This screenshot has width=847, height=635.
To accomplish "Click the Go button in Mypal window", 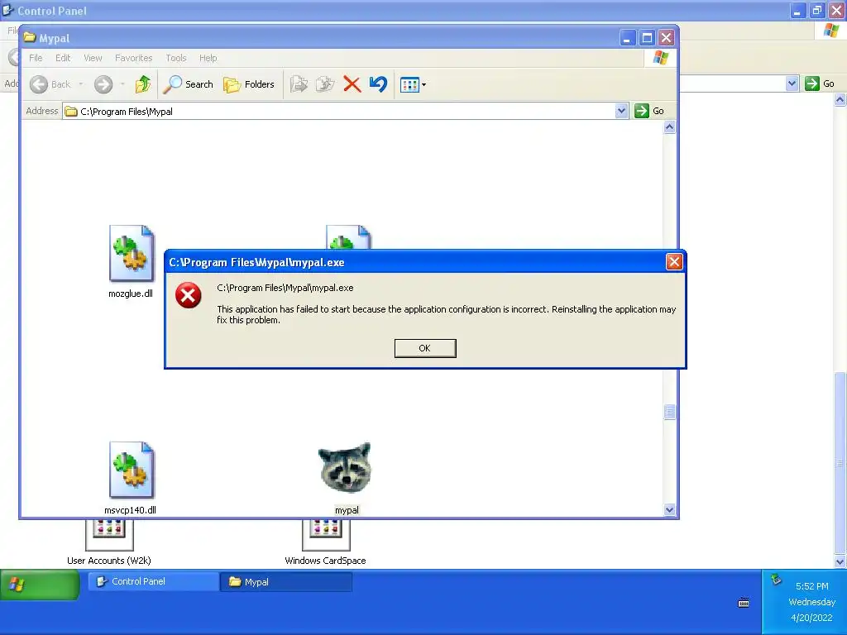I will tap(650, 111).
